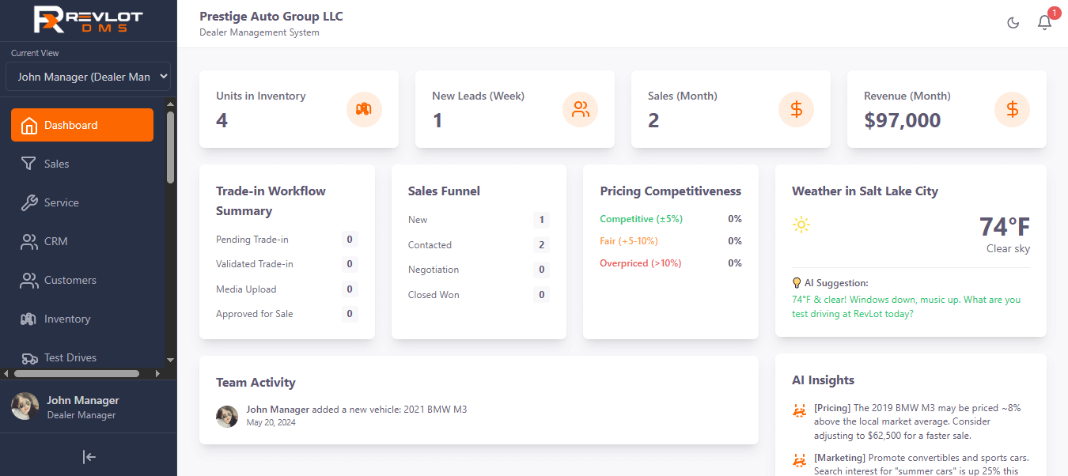Screen dimensions: 1068x476
Task: Click the sun weather icon
Action: 801,225
